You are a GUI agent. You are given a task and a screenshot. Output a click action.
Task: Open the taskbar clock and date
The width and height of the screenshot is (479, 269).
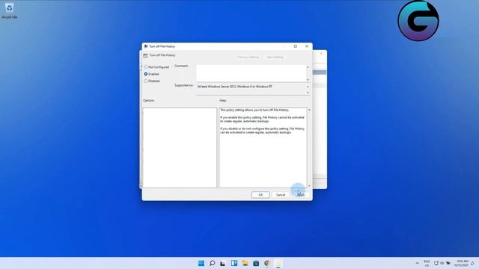click(x=462, y=263)
